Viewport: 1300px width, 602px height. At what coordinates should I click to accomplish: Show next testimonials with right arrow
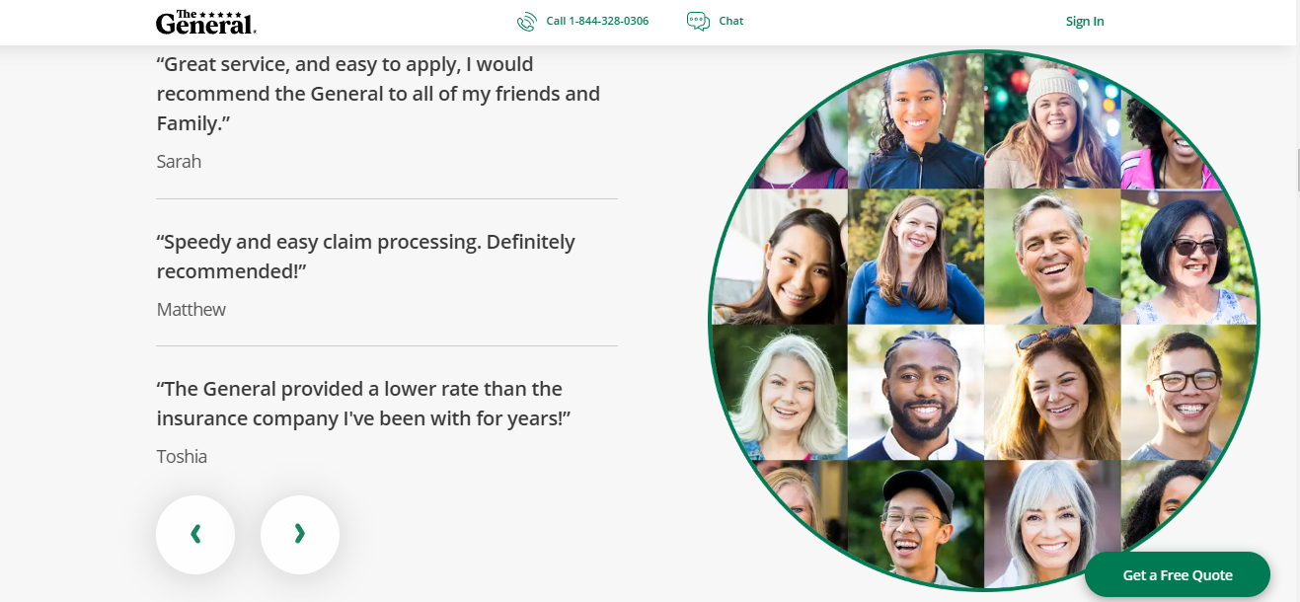(x=300, y=534)
